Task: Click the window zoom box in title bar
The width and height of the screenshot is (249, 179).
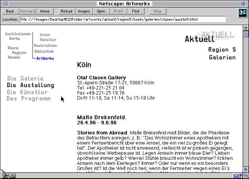Action: [x=243, y=4]
